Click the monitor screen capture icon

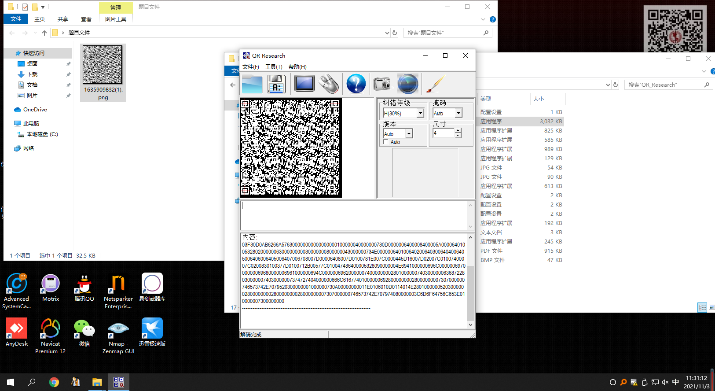[x=304, y=84]
